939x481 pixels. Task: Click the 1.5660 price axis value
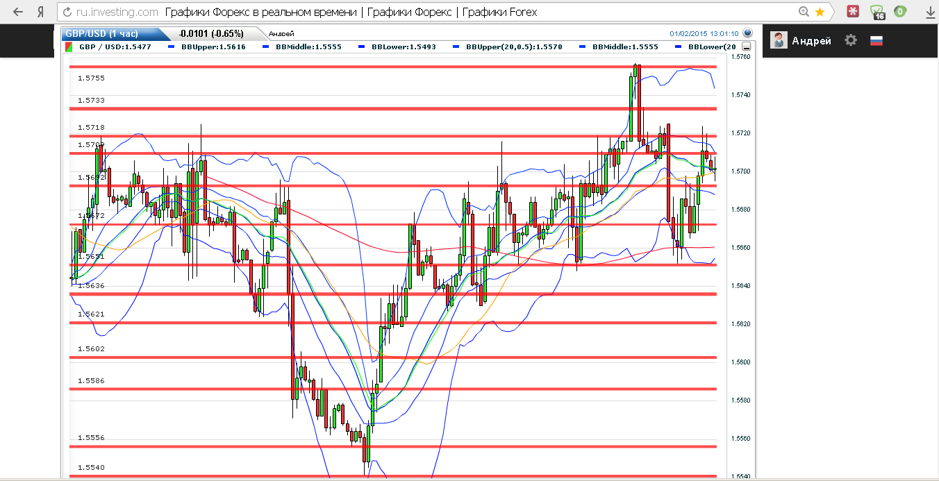[x=741, y=247]
